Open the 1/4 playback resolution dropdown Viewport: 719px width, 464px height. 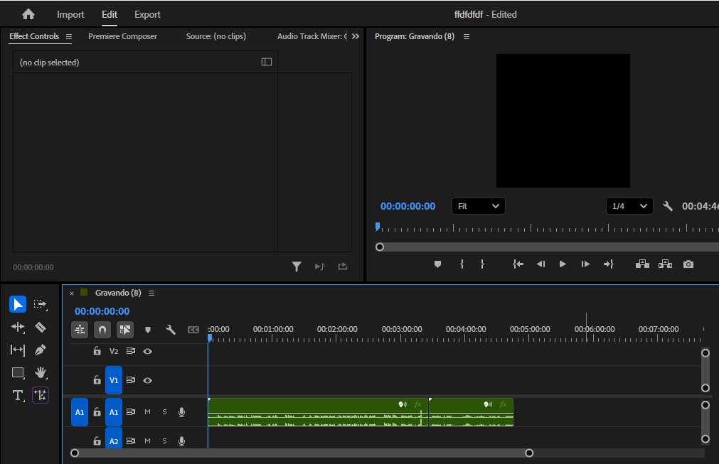[x=629, y=206]
